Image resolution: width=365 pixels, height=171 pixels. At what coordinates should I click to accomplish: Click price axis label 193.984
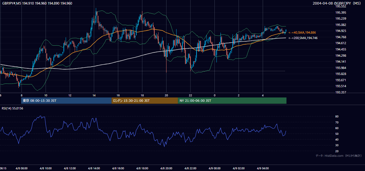point(341,68)
